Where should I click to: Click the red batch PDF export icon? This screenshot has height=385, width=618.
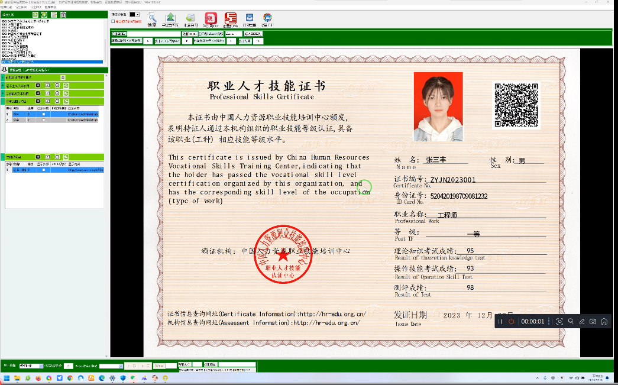coord(231,18)
